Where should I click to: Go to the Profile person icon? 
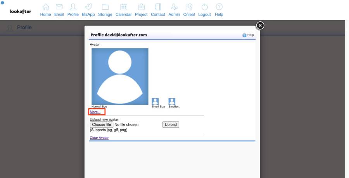(x=73, y=7)
